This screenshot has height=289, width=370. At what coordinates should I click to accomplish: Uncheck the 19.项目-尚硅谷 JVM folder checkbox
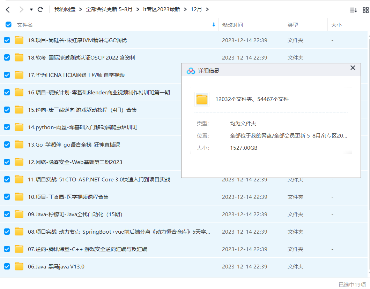pyautogui.click(x=7, y=40)
